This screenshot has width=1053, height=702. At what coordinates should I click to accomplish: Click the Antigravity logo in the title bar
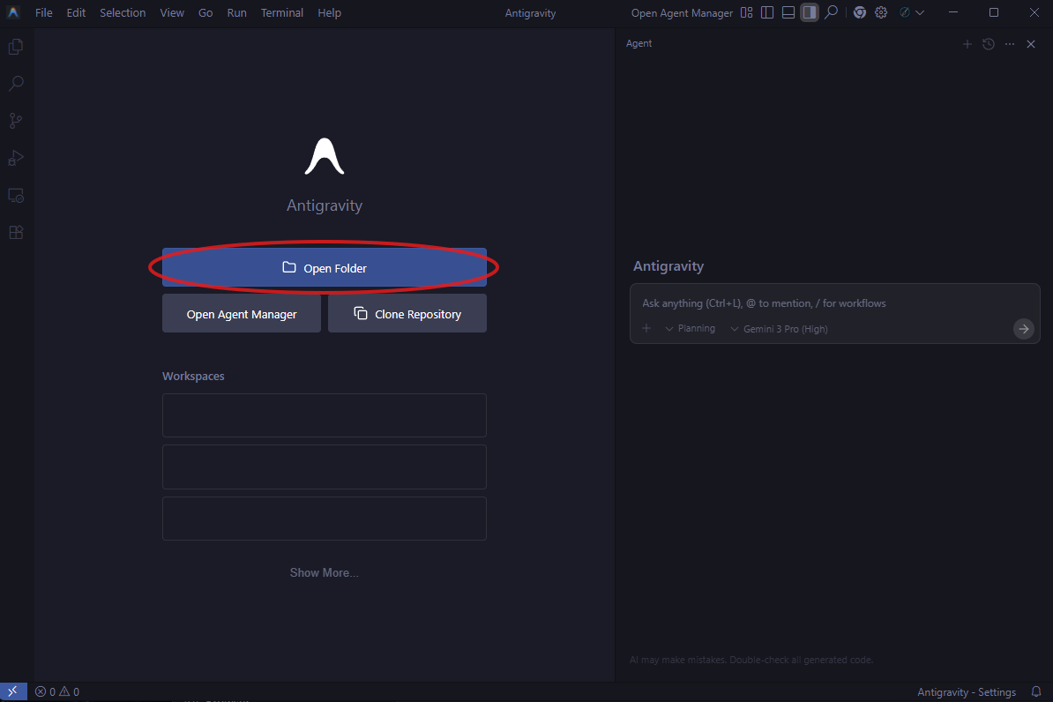[13, 12]
